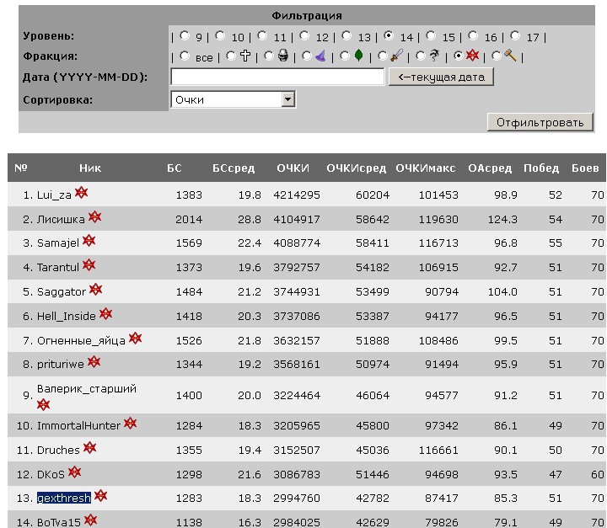Click the '<–текущая дата' button
Viewport: 607px width, 528px height.
[441, 77]
